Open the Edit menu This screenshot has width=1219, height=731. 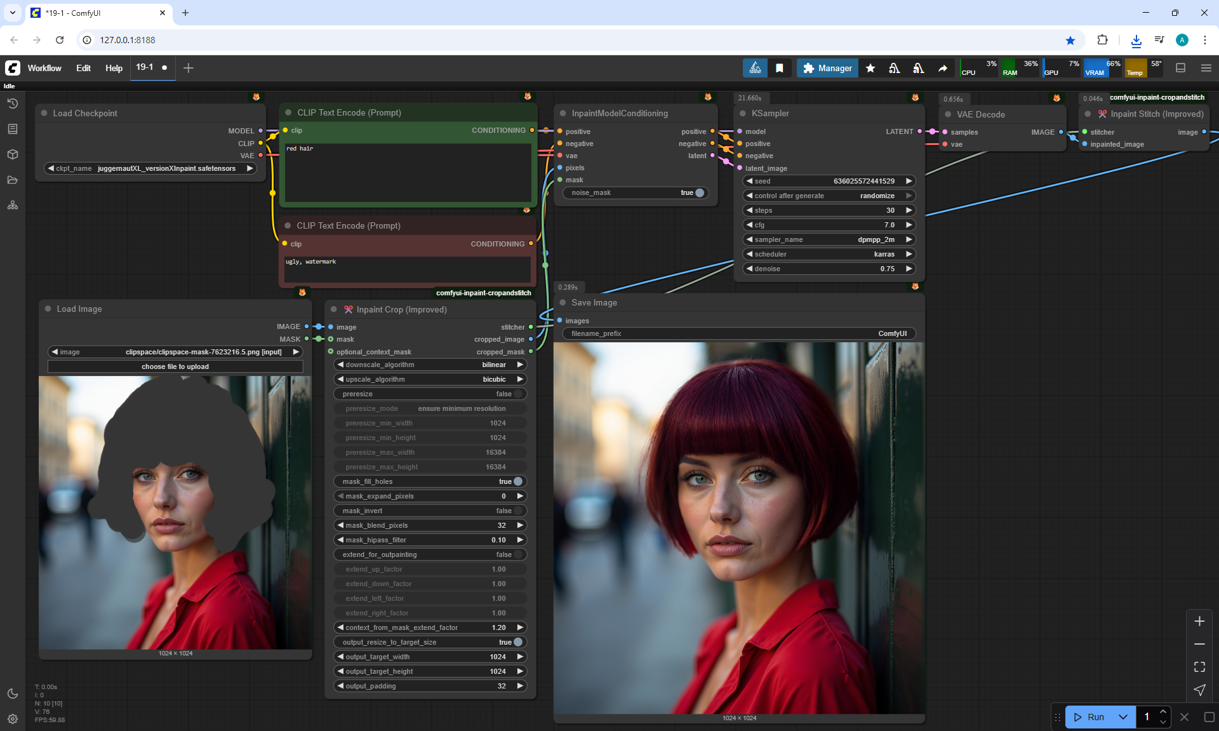[83, 68]
